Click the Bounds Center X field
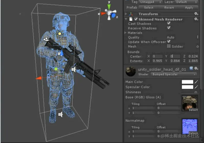 point(157,56)
